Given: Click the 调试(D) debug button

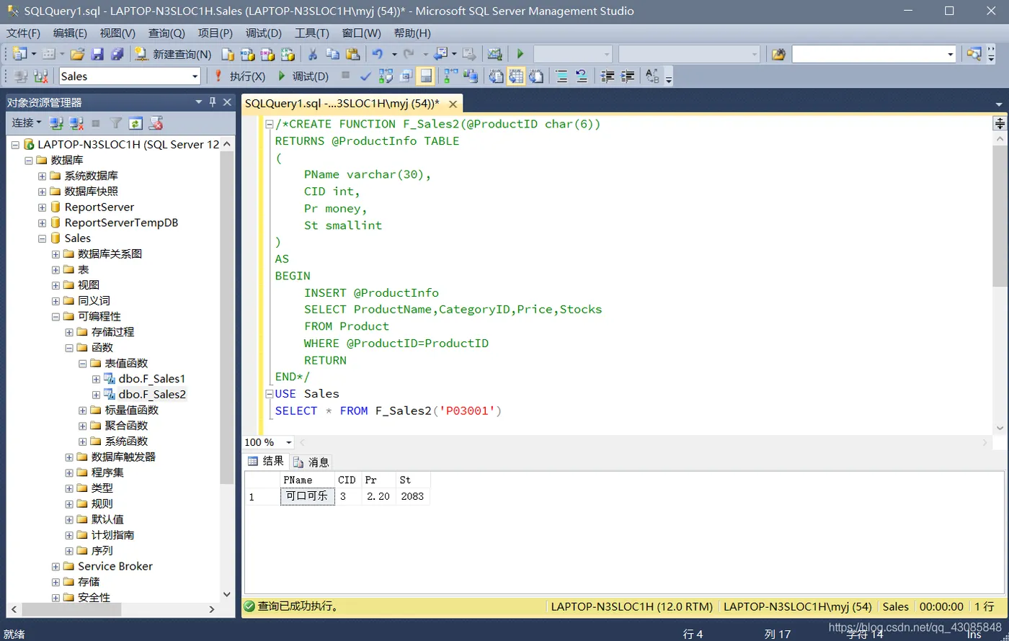Looking at the screenshot, I should pyautogui.click(x=303, y=76).
